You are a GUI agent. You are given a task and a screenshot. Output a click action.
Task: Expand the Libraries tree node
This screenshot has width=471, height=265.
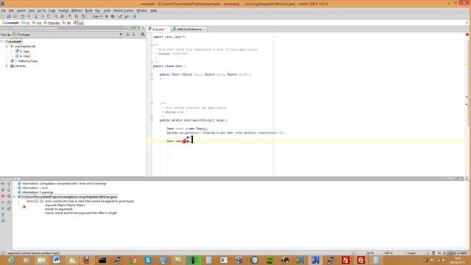pyautogui.click(x=7, y=66)
